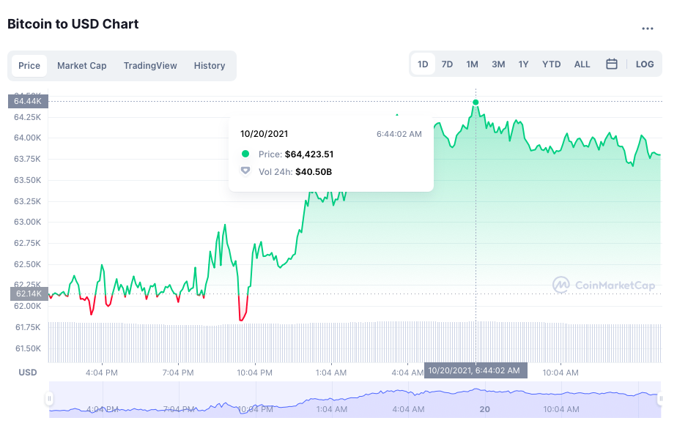The image size is (677, 426).
Task: Select the 1D time range
Action: click(x=423, y=64)
